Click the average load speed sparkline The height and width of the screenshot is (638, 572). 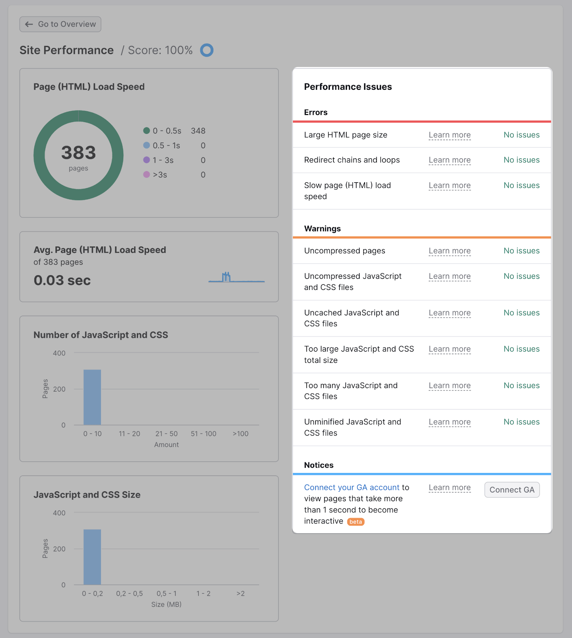click(236, 278)
